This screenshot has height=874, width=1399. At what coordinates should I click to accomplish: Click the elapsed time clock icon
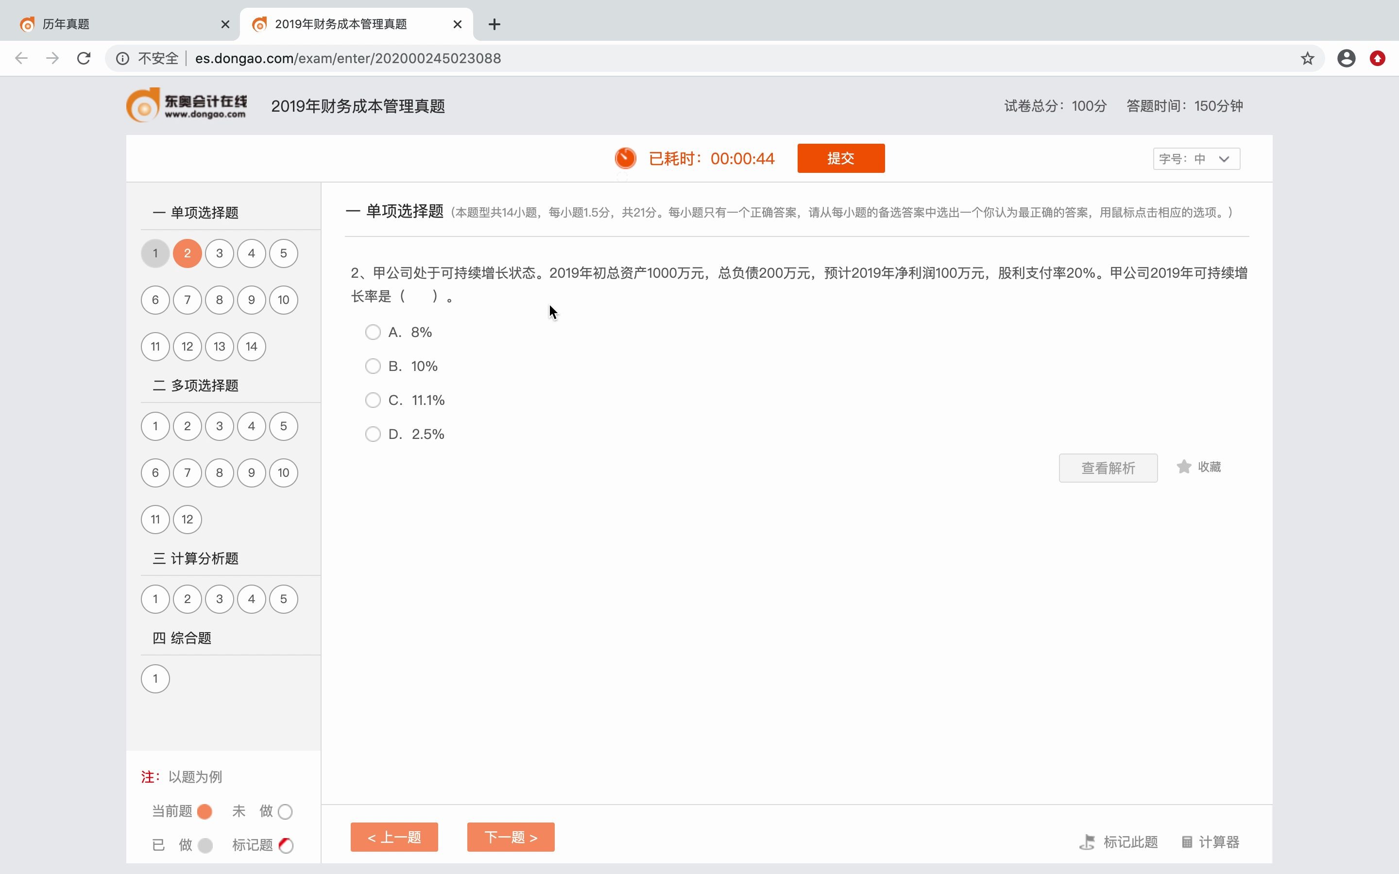[626, 158]
